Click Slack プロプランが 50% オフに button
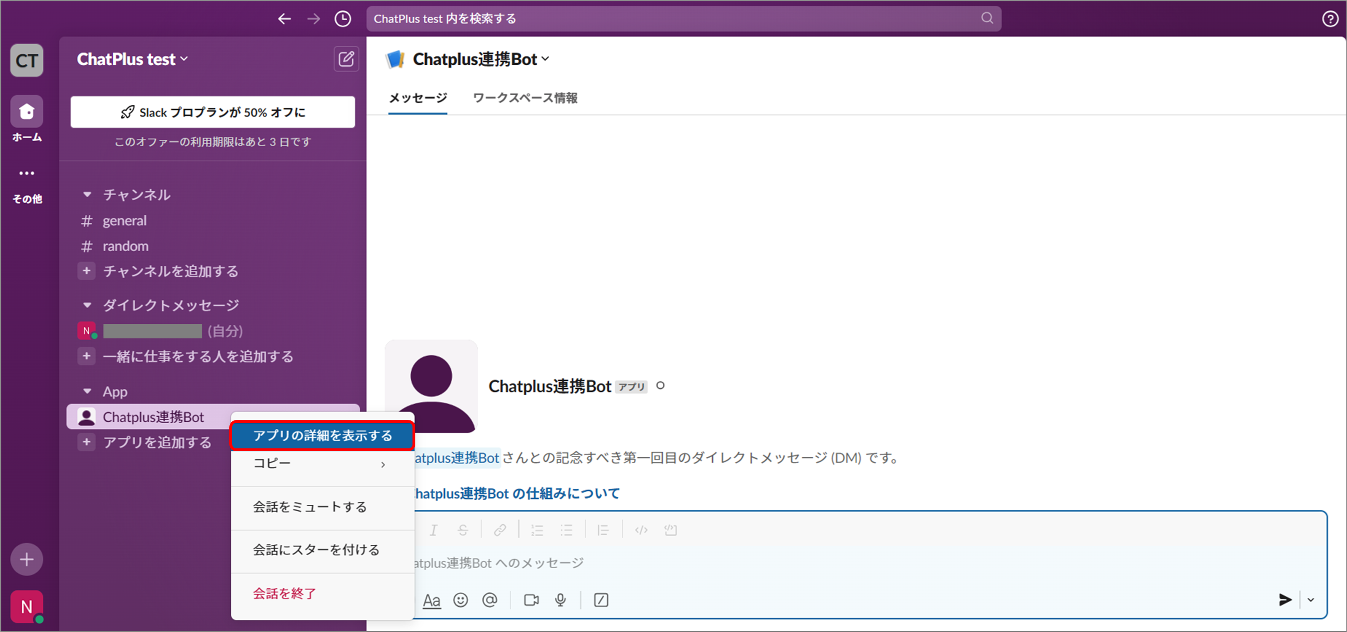The width and height of the screenshot is (1347, 632). click(213, 112)
